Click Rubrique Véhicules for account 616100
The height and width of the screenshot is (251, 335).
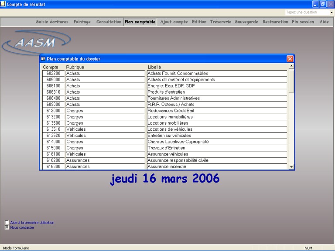point(105,154)
